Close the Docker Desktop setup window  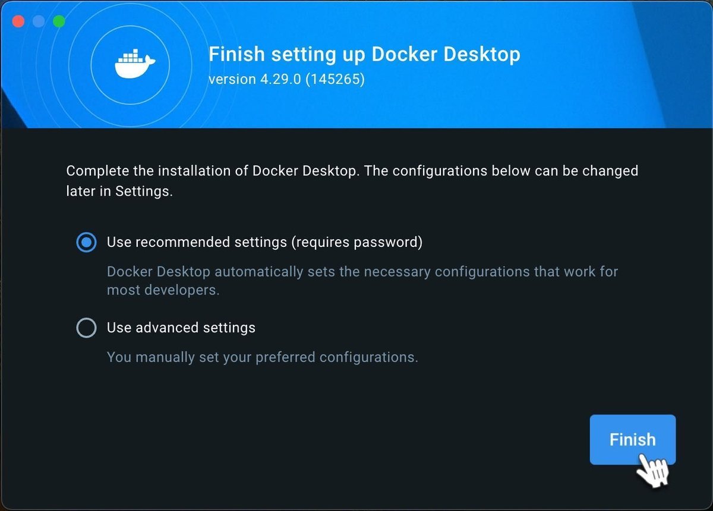point(18,21)
